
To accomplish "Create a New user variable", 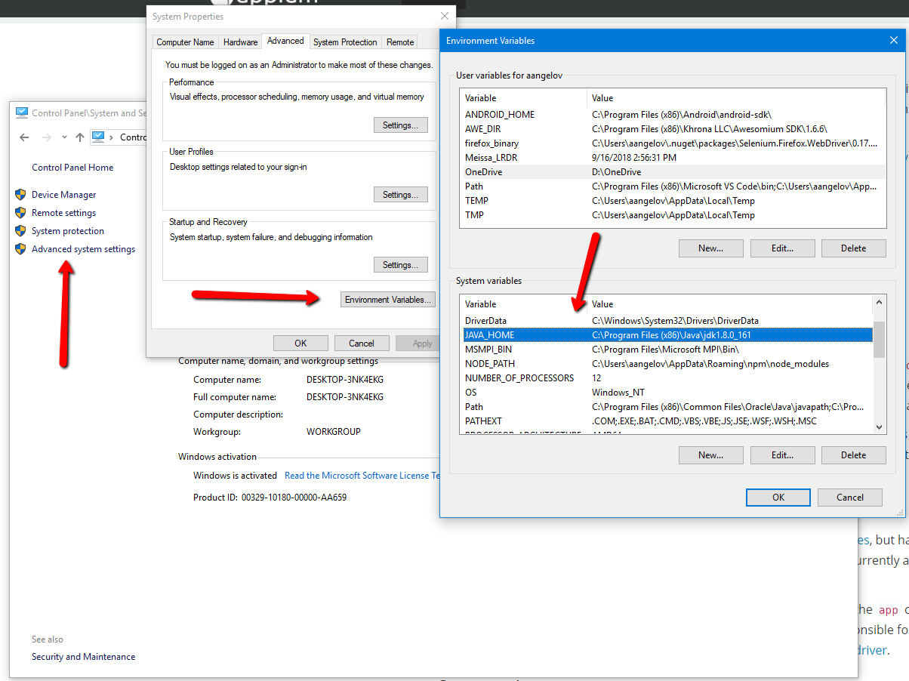I will coord(710,248).
